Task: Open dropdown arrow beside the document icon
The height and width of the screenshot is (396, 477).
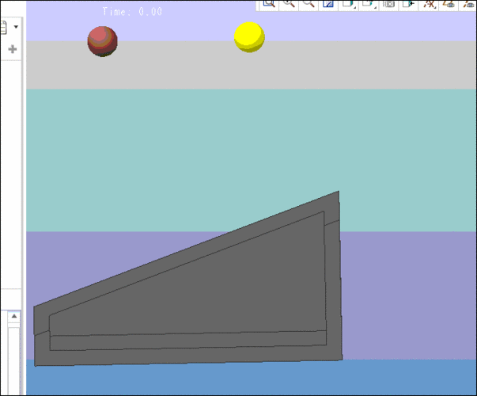Action: [16, 28]
